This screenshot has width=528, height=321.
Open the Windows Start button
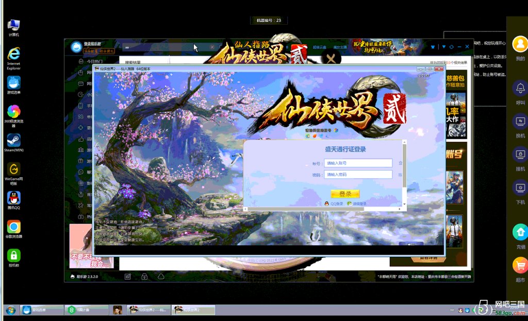[10, 310]
